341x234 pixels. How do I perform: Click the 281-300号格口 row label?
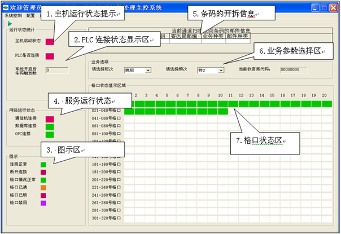pos(106,210)
